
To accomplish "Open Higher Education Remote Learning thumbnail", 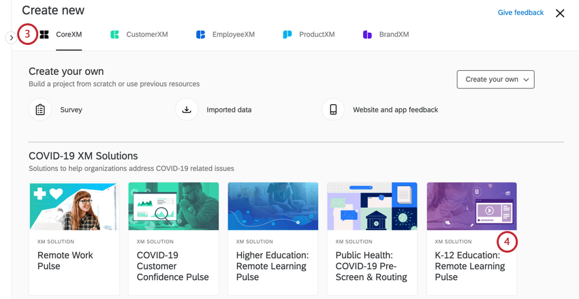I will tap(273, 206).
